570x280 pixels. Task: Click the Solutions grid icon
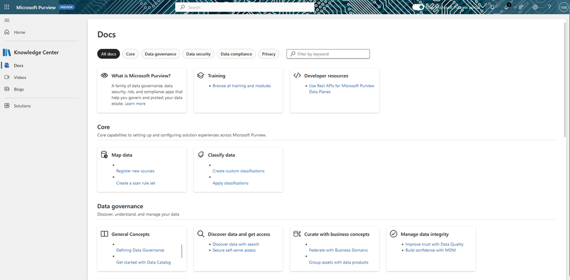tap(6, 106)
